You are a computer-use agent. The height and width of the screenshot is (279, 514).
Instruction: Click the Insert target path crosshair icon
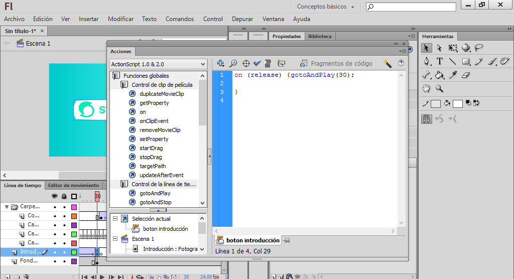tap(246, 63)
